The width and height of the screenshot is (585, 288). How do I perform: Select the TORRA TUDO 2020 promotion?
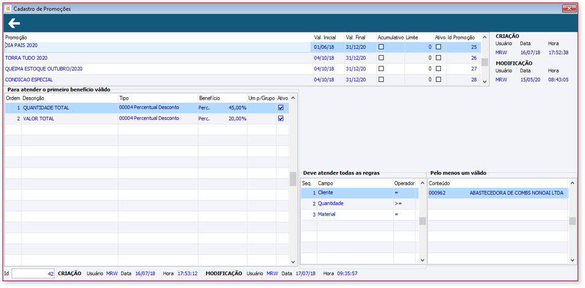(x=243, y=57)
